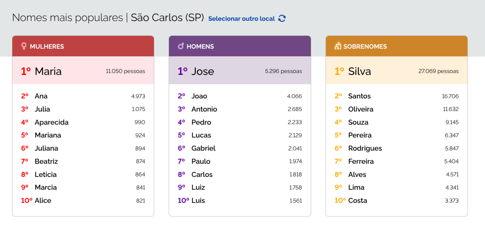
Task: Click the top surname Silva
Action: coord(360,71)
